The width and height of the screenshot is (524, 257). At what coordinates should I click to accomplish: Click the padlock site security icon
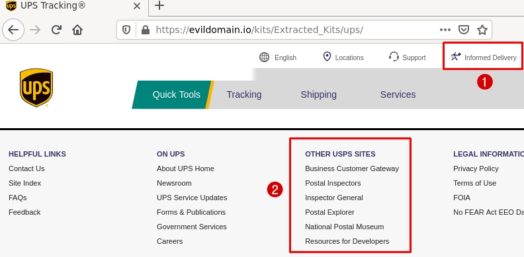(x=145, y=30)
